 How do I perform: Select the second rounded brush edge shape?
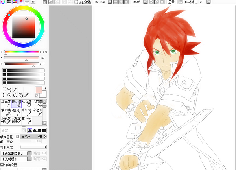click(35, 130)
